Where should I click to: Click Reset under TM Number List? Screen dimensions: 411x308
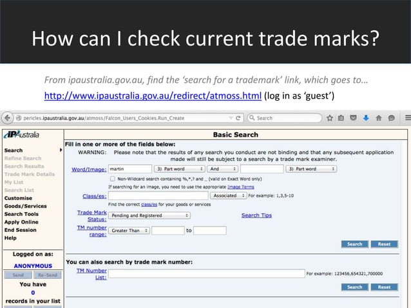384,287
